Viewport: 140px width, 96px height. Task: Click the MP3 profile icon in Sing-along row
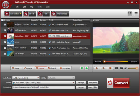tap(50, 30)
